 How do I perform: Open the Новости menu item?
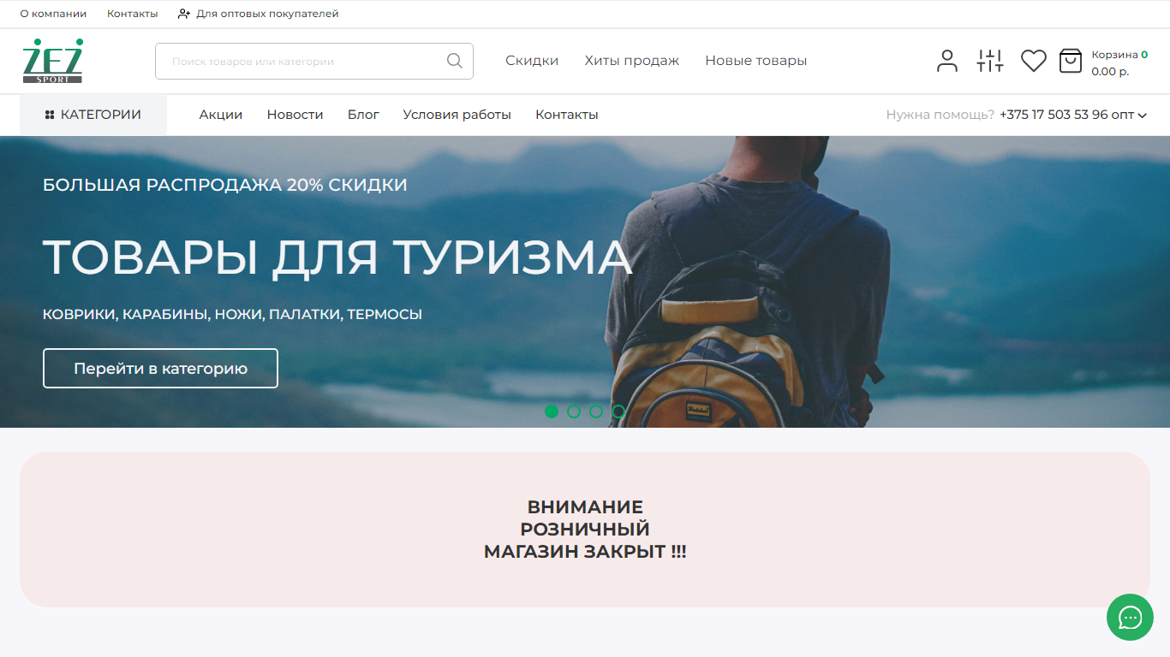tap(295, 115)
